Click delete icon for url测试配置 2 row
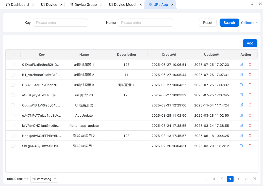The width and height of the screenshot is (263, 186). tap(250, 75)
